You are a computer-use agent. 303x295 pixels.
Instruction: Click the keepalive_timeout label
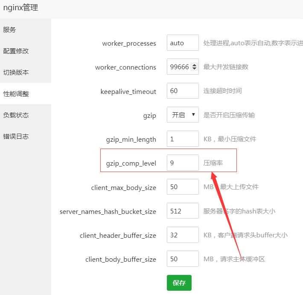click(x=128, y=91)
